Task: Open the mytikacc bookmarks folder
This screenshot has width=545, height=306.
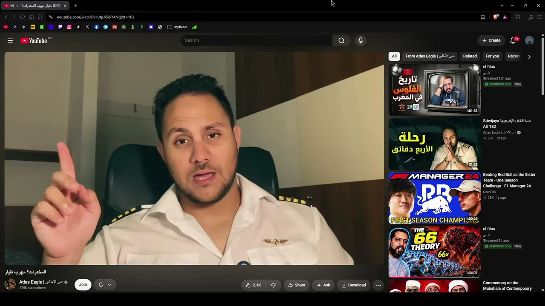Action: [178, 27]
